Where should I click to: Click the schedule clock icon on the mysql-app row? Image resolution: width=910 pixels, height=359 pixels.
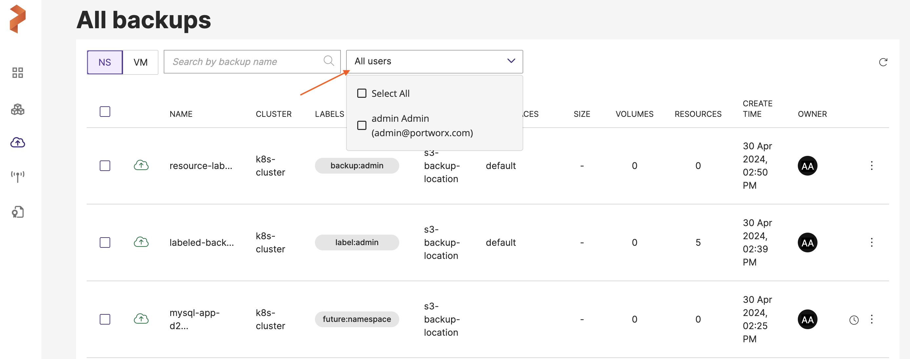[854, 320]
